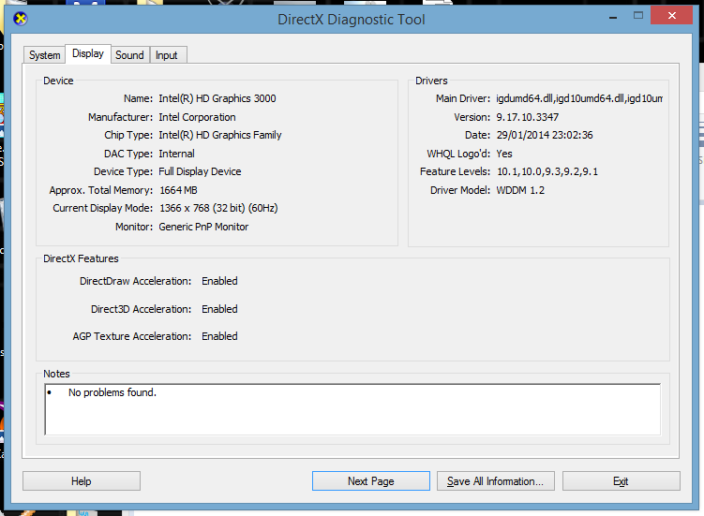The height and width of the screenshot is (516, 704).
Task: Click driver version 9.17.10.3347
Action: click(528, 117)
